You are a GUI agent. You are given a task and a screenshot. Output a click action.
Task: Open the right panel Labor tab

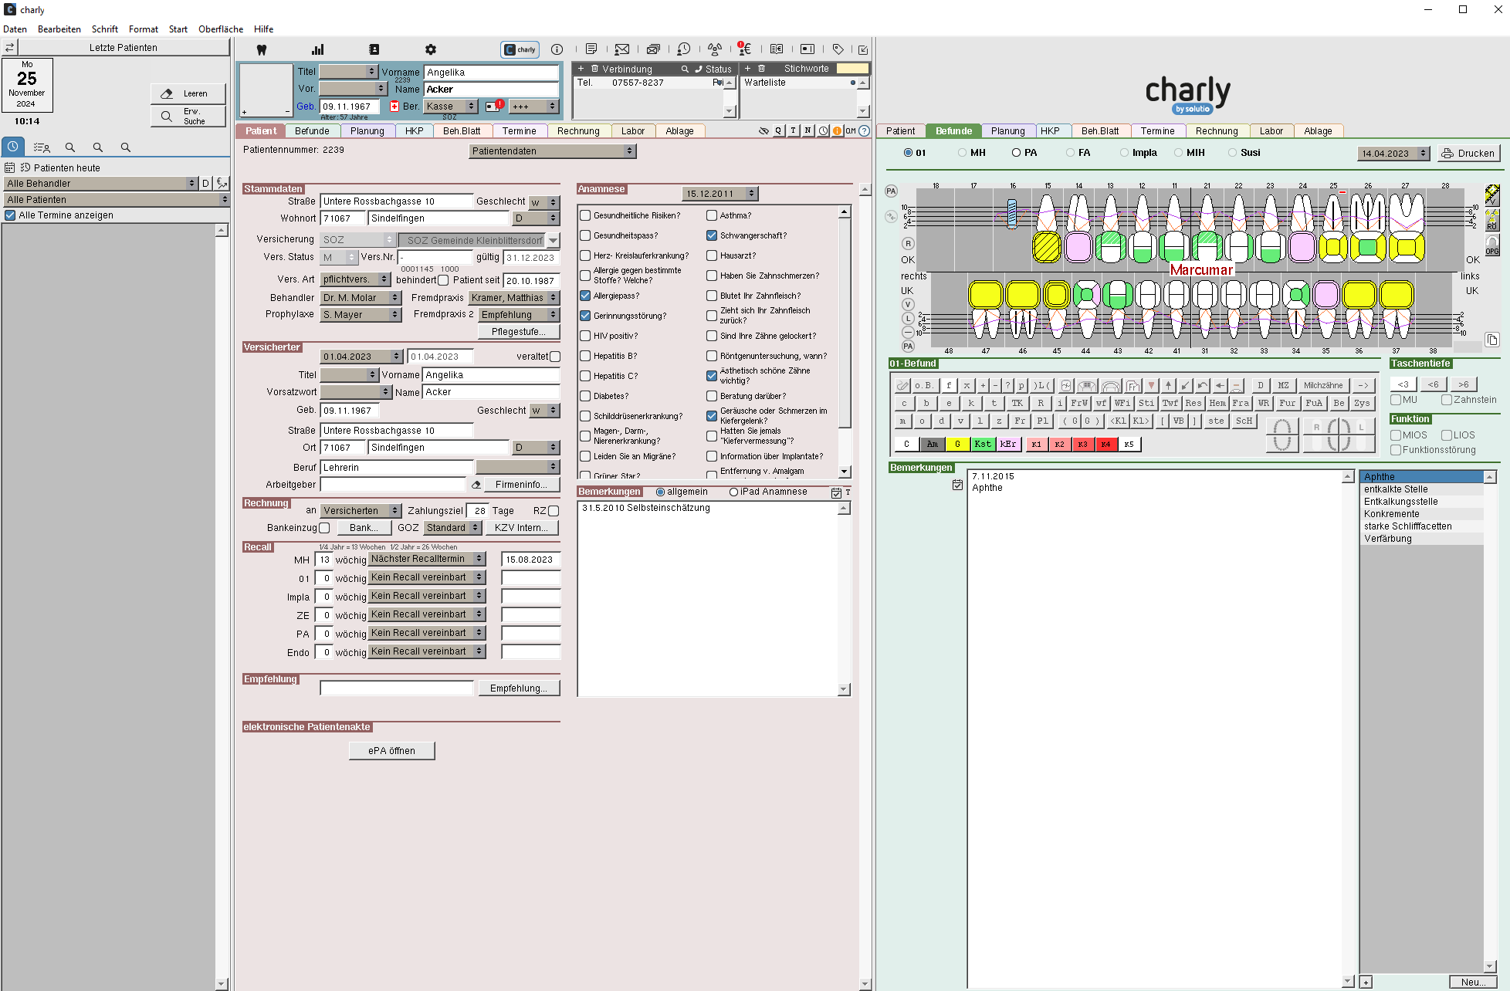pos(1271,131)
